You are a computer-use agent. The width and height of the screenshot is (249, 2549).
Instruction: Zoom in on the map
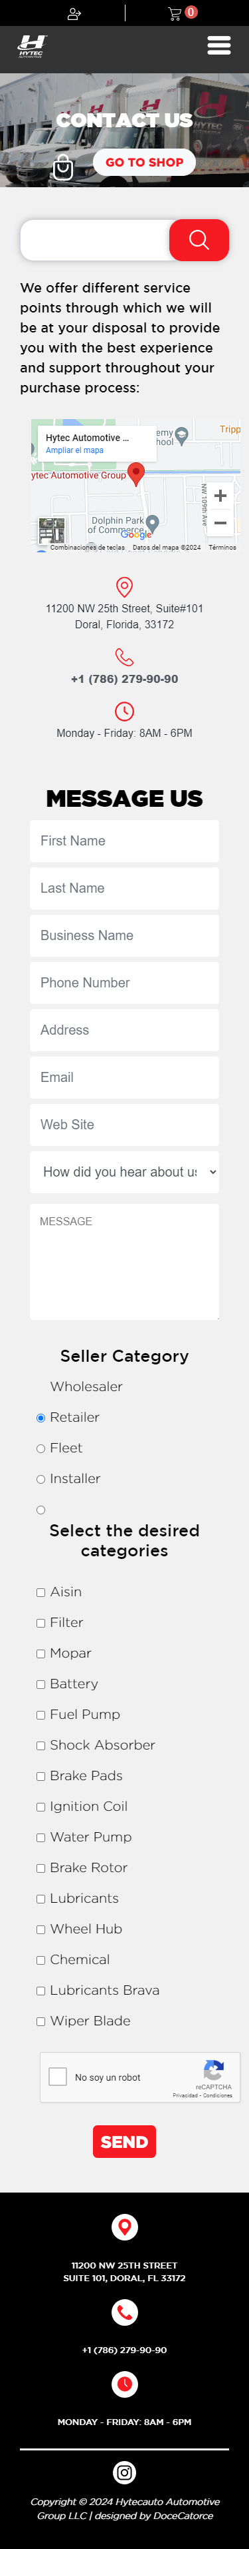click(219, 495)
